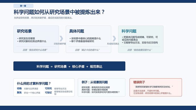Image resolution: width=196 pixels, height=110 pixels.
Task: Click the line 这是方法选择，不是科学问题。
Action: (x=147, y=91)
